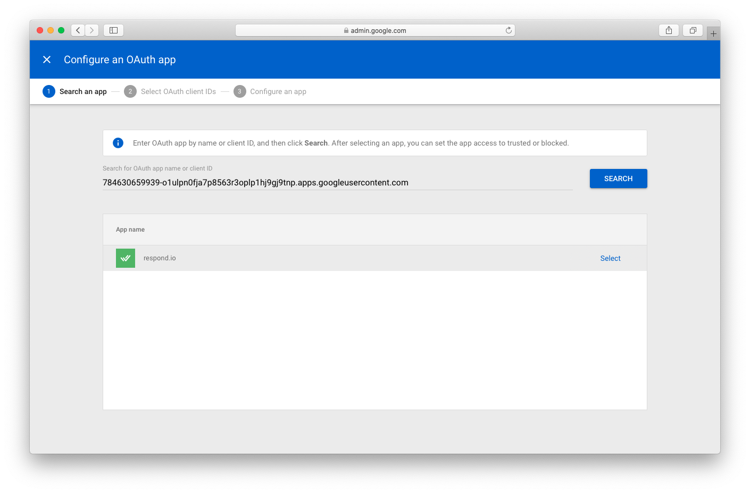Click the step 1 circle labeled Search an app
Image resolution: width=750 pixels, height=493 pixels.
(49, 91)
